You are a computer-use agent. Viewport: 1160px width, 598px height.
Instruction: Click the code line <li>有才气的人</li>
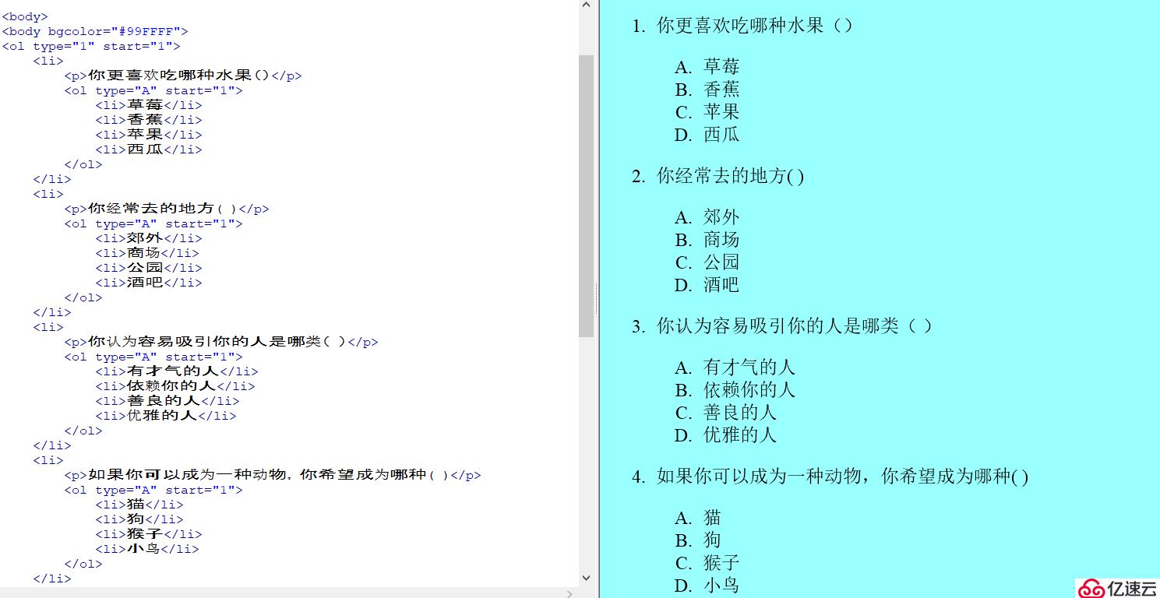click(x=177, y=371)
